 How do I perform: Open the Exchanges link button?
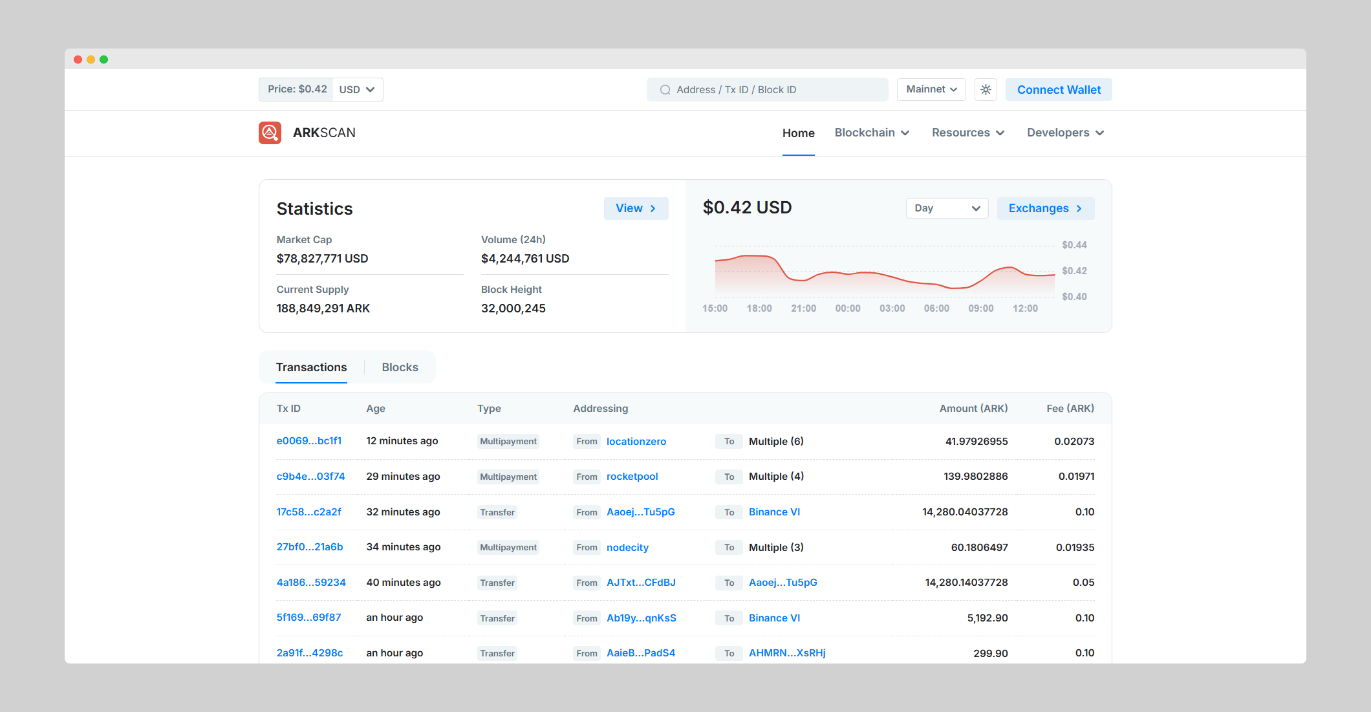click(x=1045, y=208)
